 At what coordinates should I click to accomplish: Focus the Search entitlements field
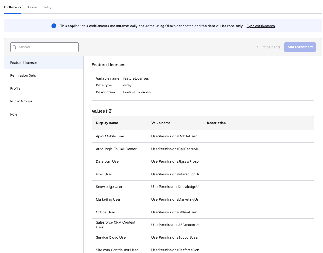click(47, 47)
